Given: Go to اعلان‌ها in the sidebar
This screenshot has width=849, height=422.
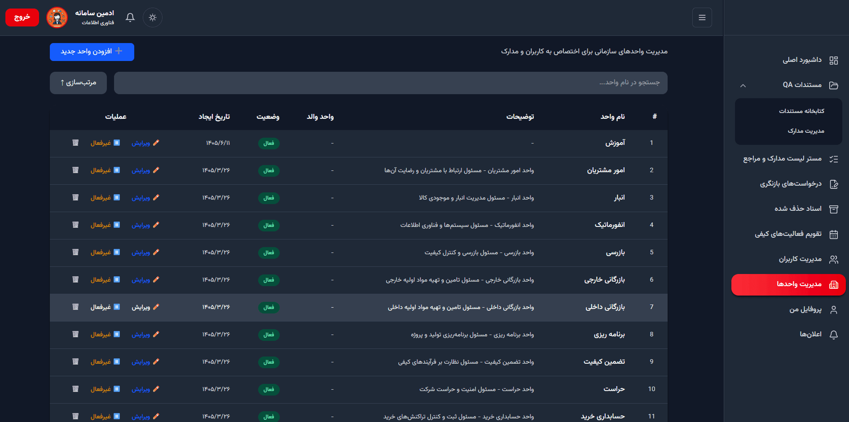Looking at the screenshot, I should pyautogui.click(x=786, y=335).
